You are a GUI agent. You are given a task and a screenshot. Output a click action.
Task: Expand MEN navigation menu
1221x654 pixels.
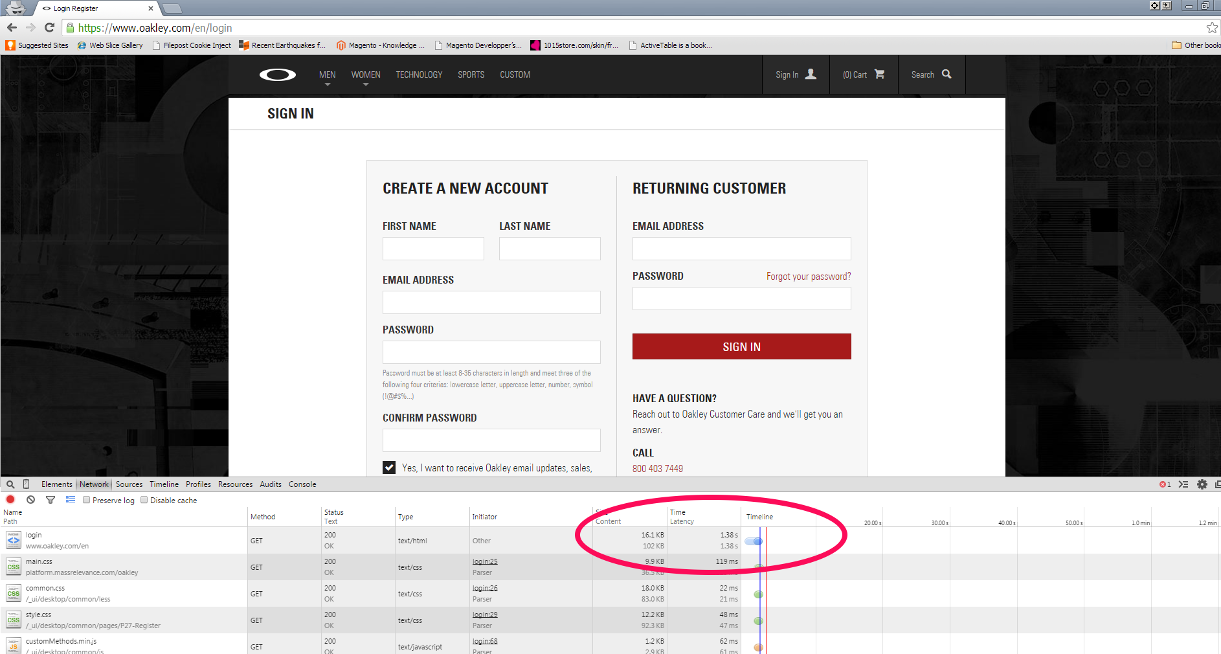pos(328,75)
